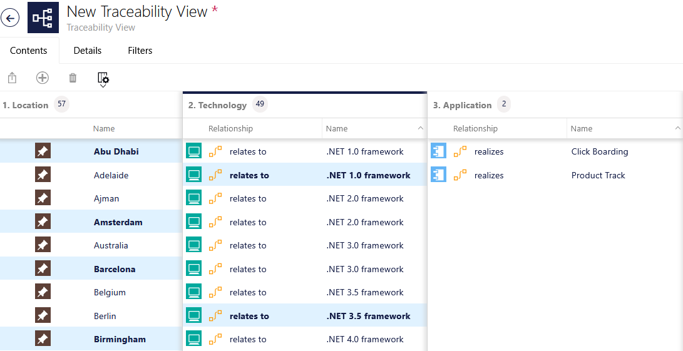Click 'realizes' in Click Boarding row

tap(489, 151)
